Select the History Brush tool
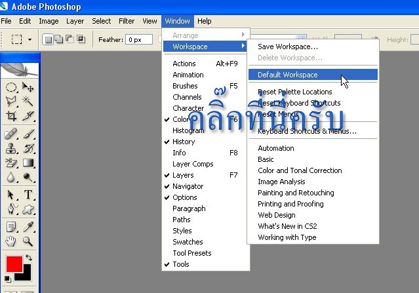Image resolution: width=419 pixels, height=293 pixels. pyautogui.click(x=28, y=148)
